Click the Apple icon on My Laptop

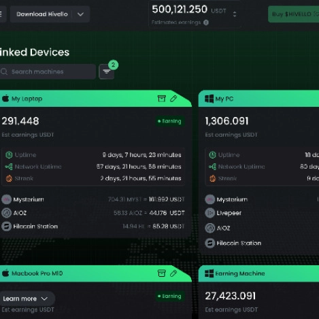pos(5,99)
